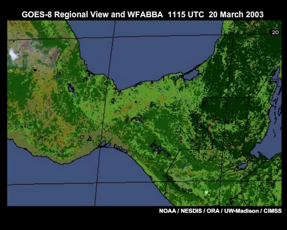Click the "Regional View" words in the title
This screenshot has width=287, height=230.
point(82,14)
